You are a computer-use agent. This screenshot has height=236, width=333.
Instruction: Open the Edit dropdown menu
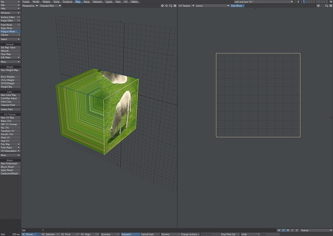[10, 5]
